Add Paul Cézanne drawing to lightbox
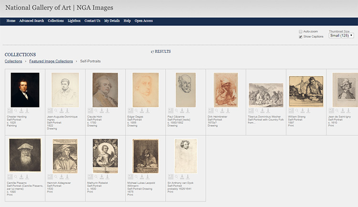 click(171, 111)
